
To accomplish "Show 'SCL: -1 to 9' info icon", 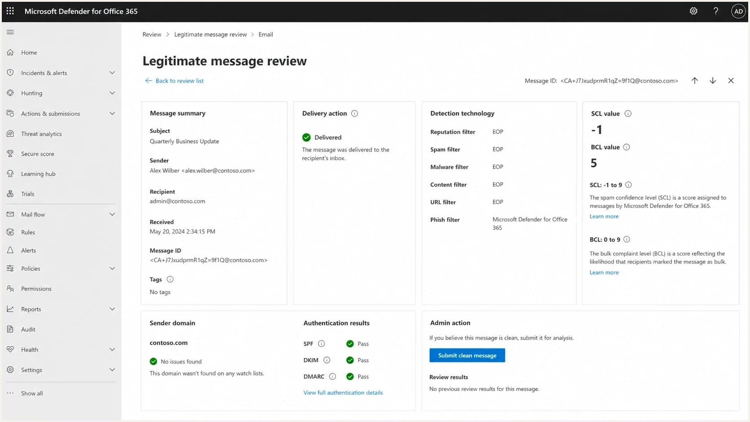I will (x=628, y=185).
